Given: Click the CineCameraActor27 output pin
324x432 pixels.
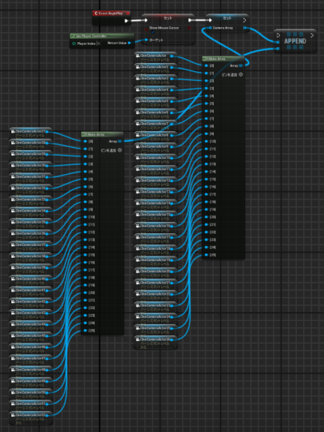Looking at the screenshot, I should click(x=46, y=132).
